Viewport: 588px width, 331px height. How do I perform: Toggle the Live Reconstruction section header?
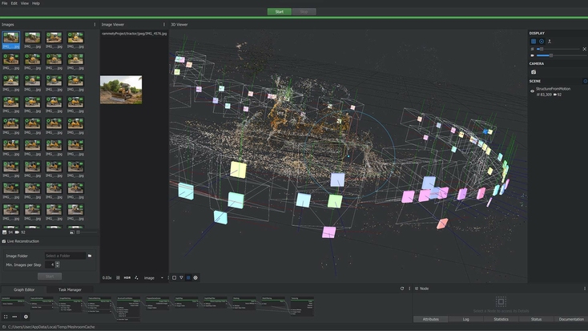click(21, 241)
